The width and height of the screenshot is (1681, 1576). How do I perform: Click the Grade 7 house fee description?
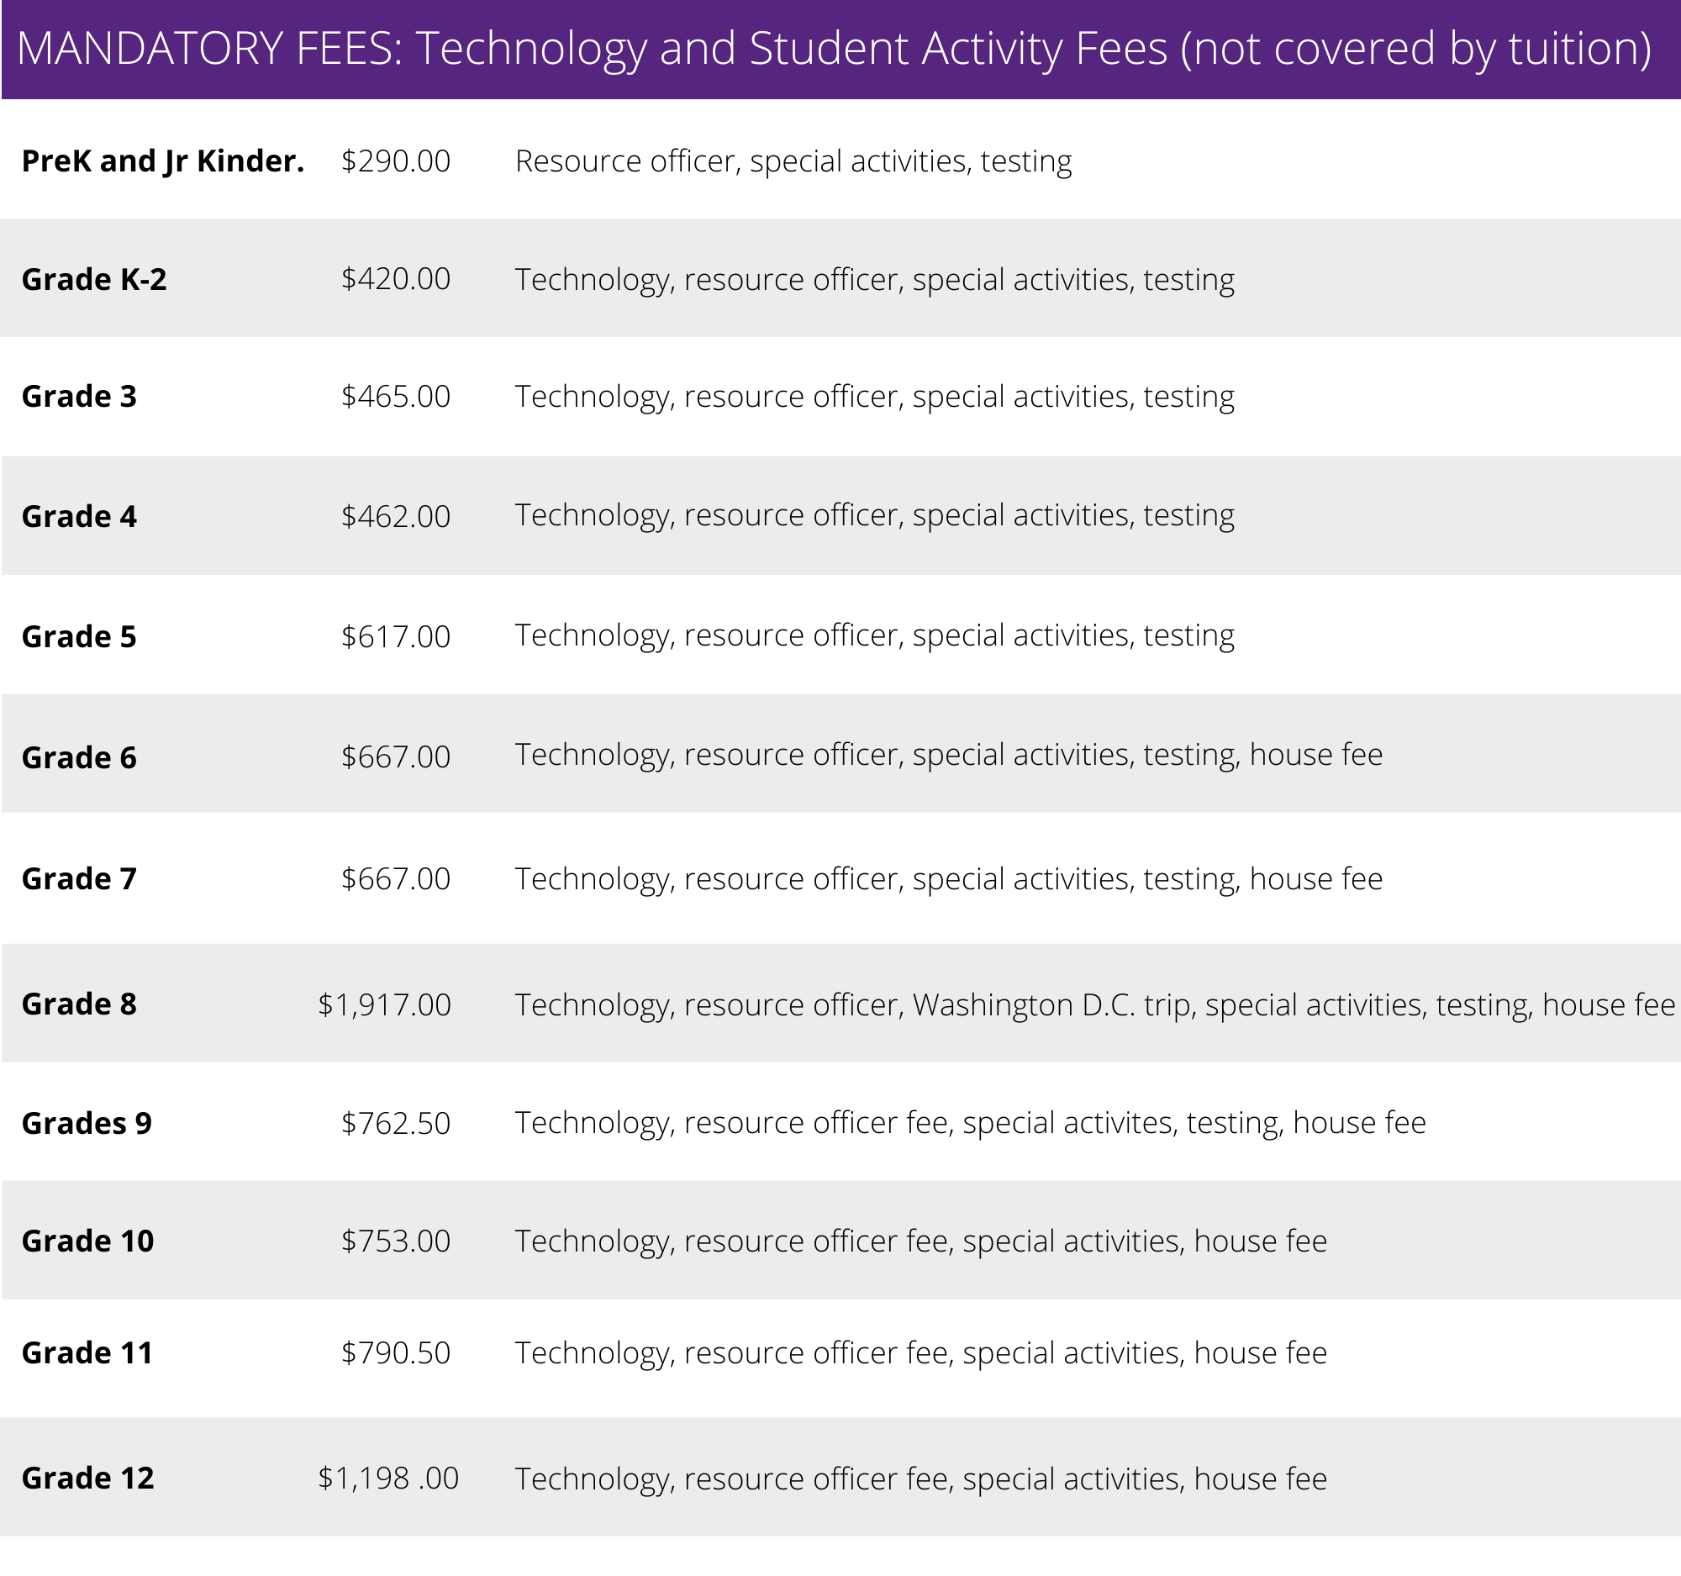949,879
